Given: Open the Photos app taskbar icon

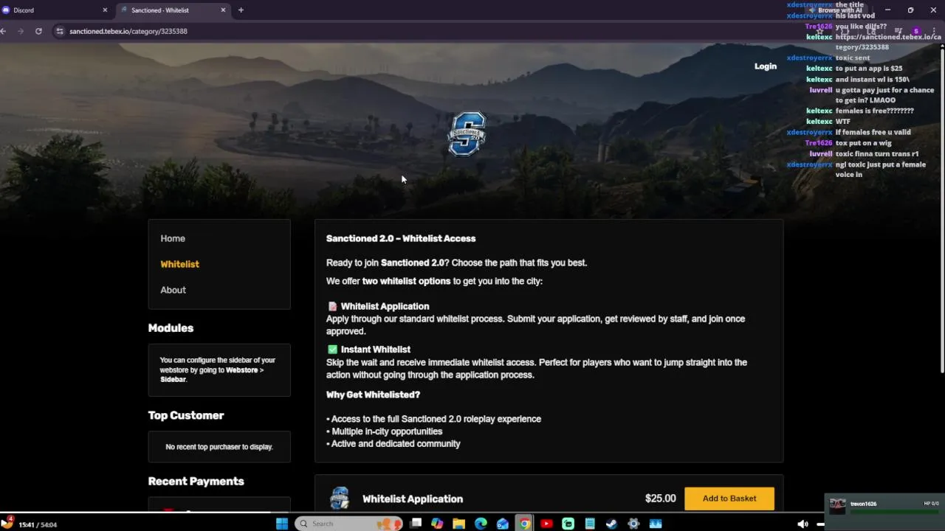Looking at the screenshot, I should point(656,524).
